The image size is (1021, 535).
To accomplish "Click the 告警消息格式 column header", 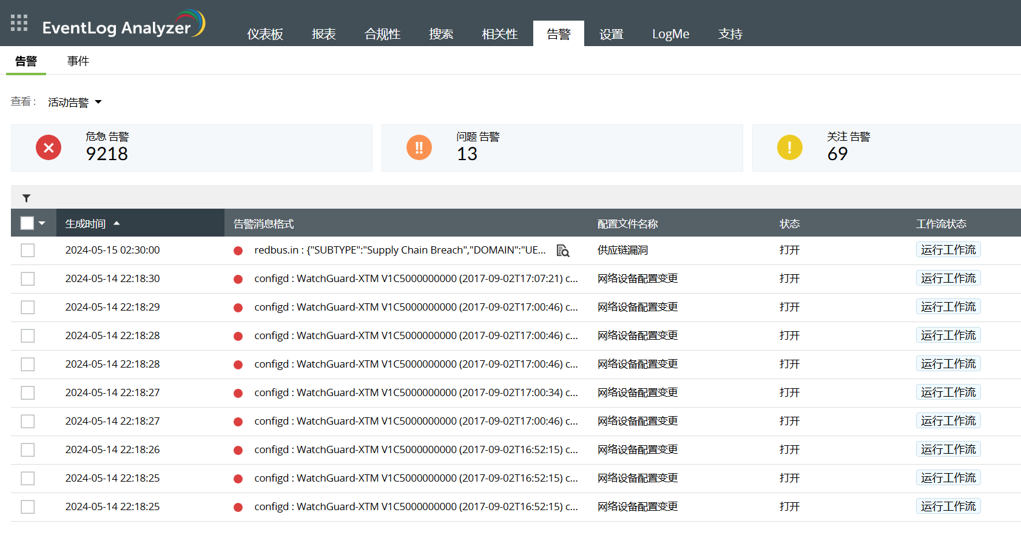I will (x=264, y=224).
